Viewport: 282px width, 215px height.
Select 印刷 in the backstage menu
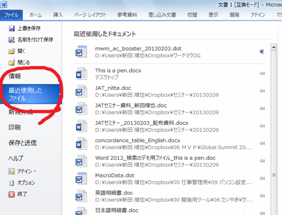(15, 128)
